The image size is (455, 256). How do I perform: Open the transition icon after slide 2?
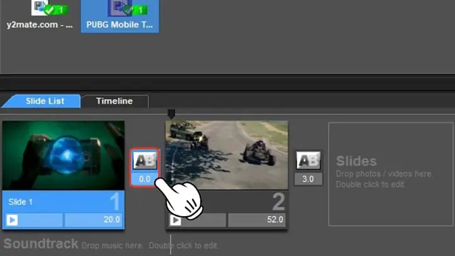point(308,161)
